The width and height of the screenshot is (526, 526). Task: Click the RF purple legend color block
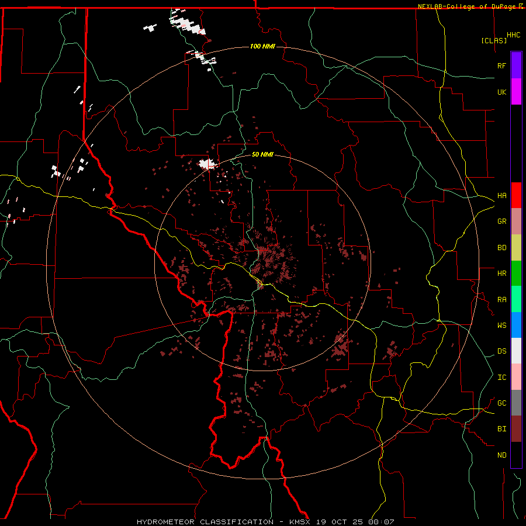tap(516, 65)
